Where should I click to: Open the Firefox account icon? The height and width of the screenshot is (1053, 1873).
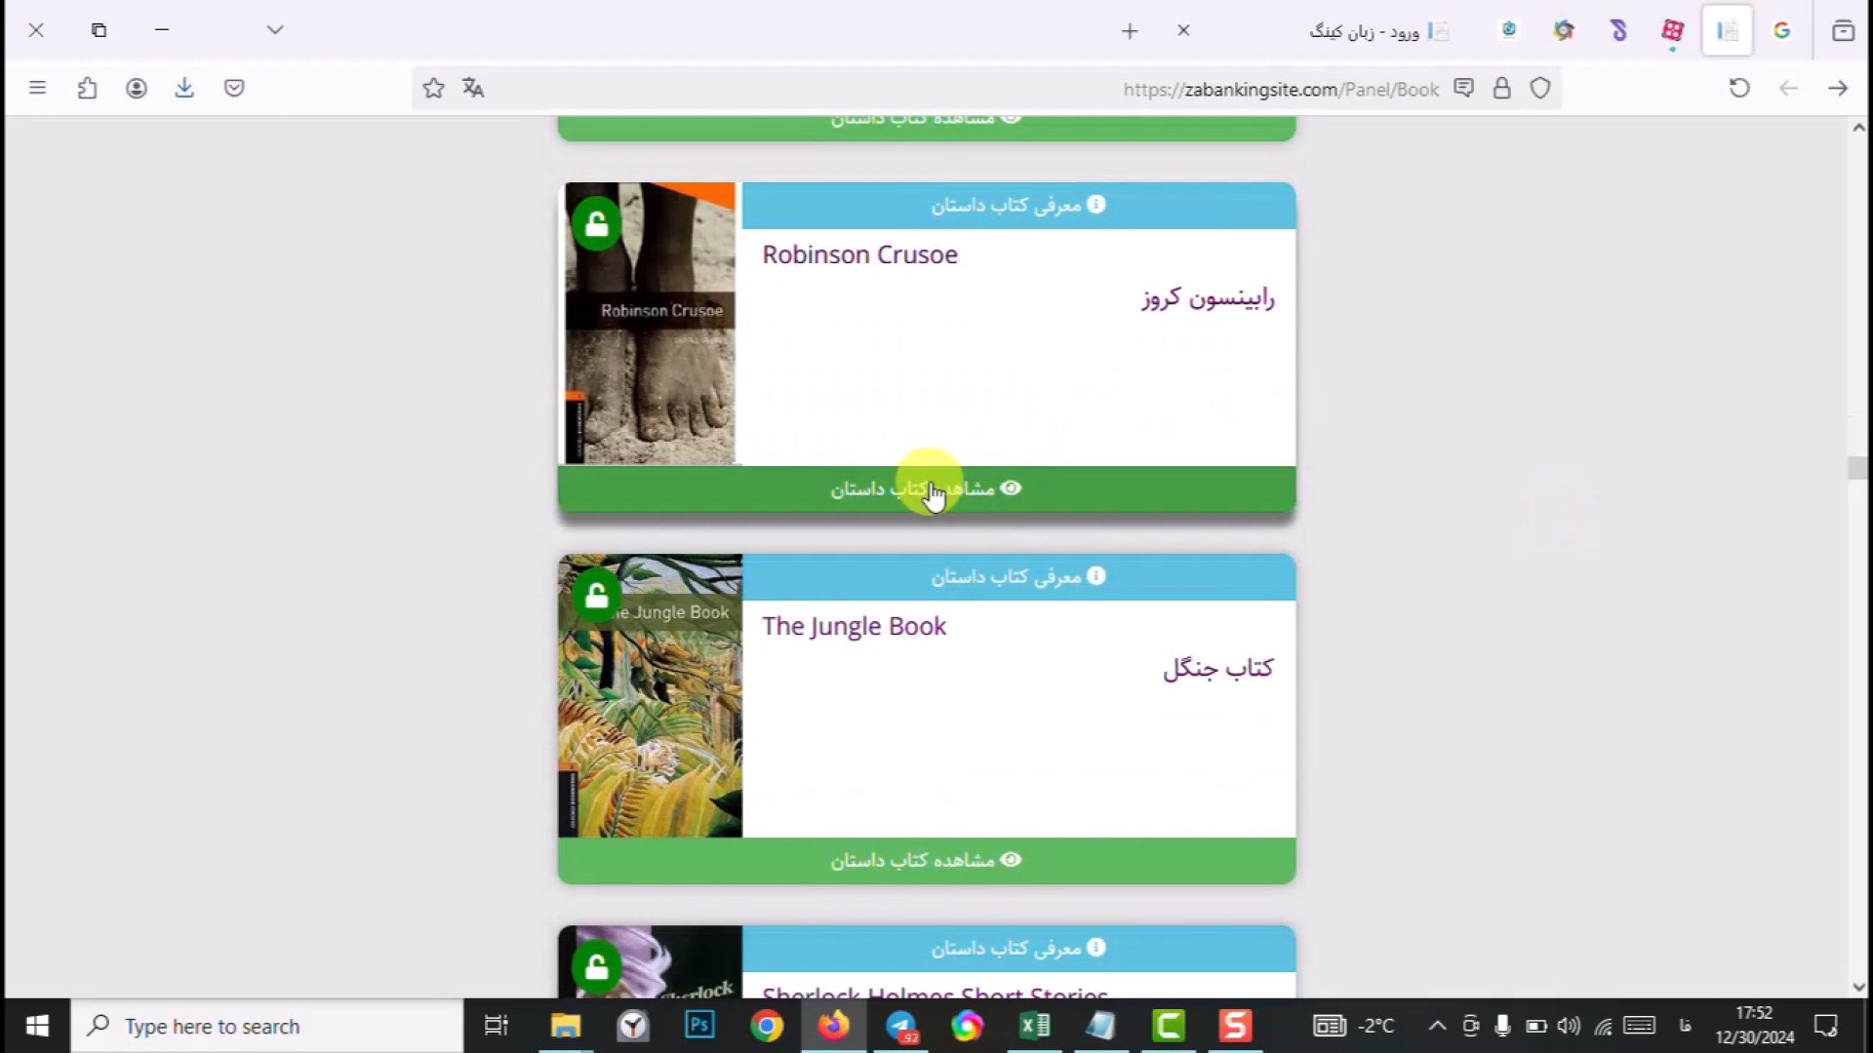click(x=137, y=88)
